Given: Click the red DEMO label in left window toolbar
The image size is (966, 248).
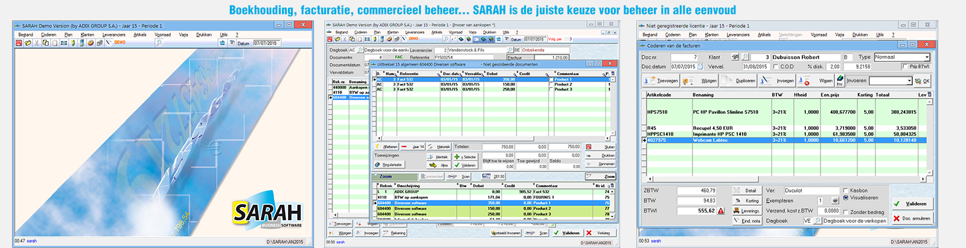Looking at the screenshot, I should (120, 42).
